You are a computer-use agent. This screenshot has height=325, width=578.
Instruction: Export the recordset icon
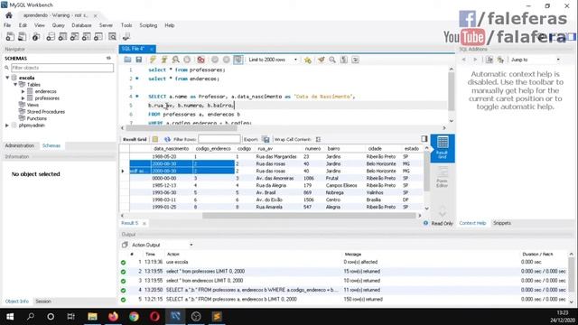[x=266, y=139]
